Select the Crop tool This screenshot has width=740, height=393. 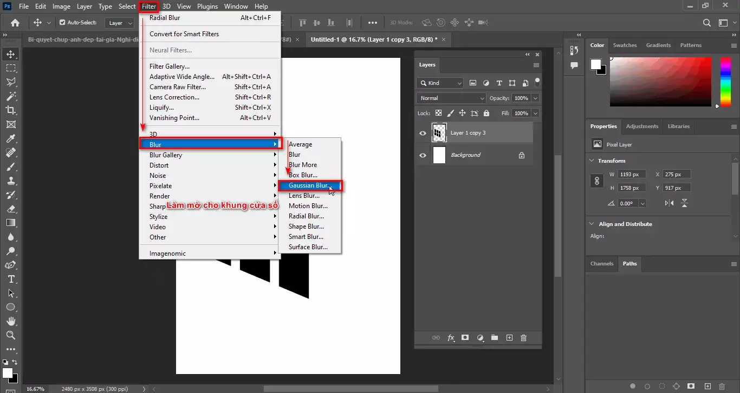[x=11, y=110]
